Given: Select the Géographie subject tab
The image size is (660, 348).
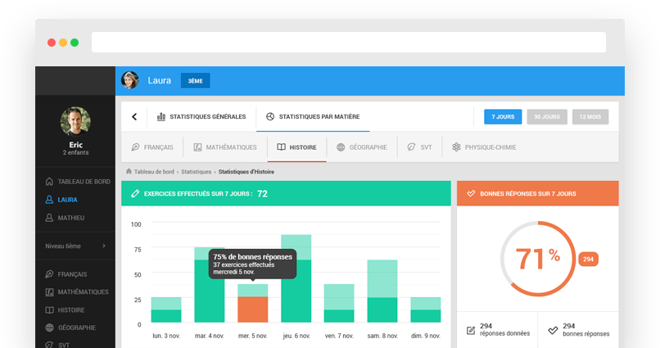Looking at the screenshot, I should click(361, 147).
